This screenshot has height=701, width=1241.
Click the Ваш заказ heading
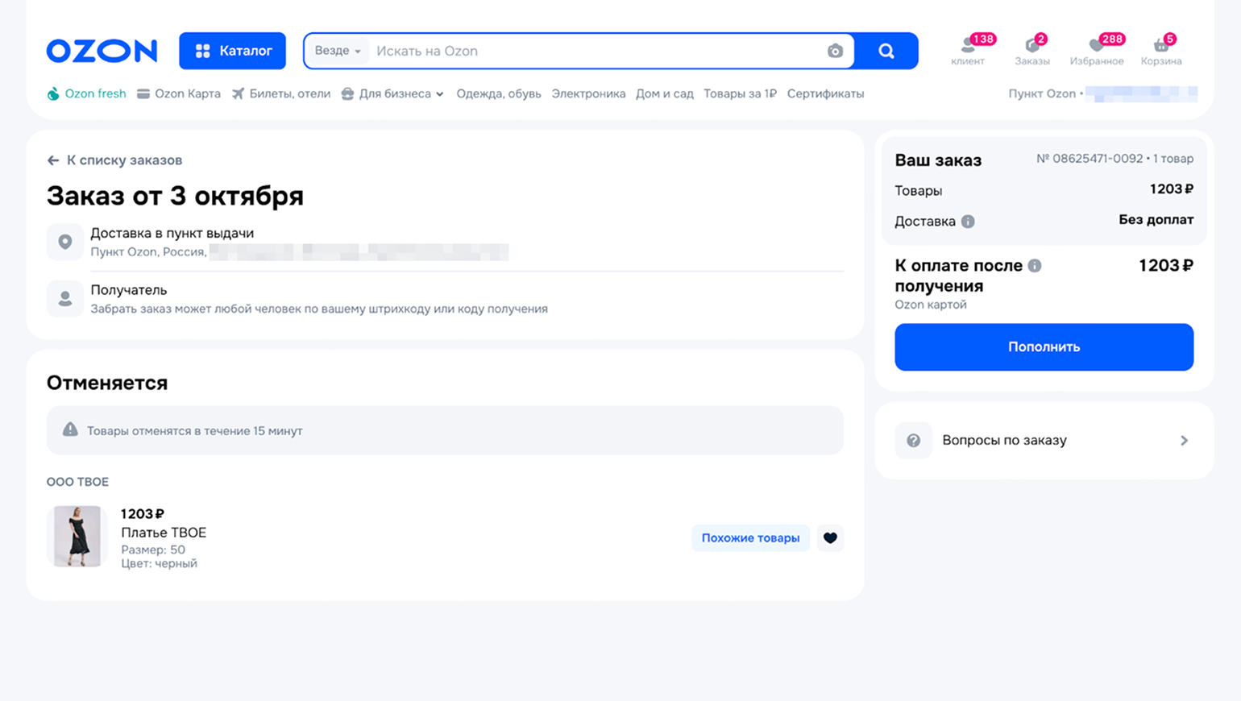click(938, 160)
